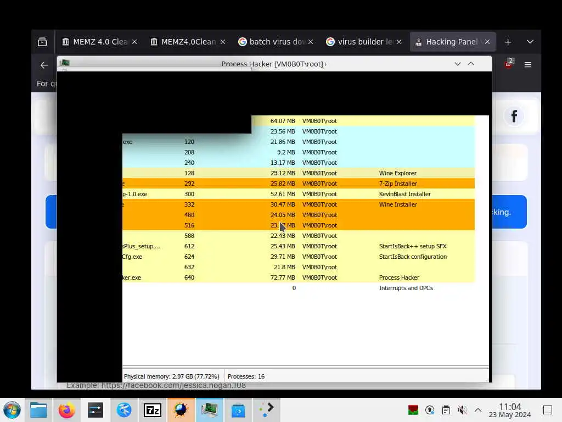Open the browser hamburger menu
Viewport: 562px width, 422px height.
[527, 65]
